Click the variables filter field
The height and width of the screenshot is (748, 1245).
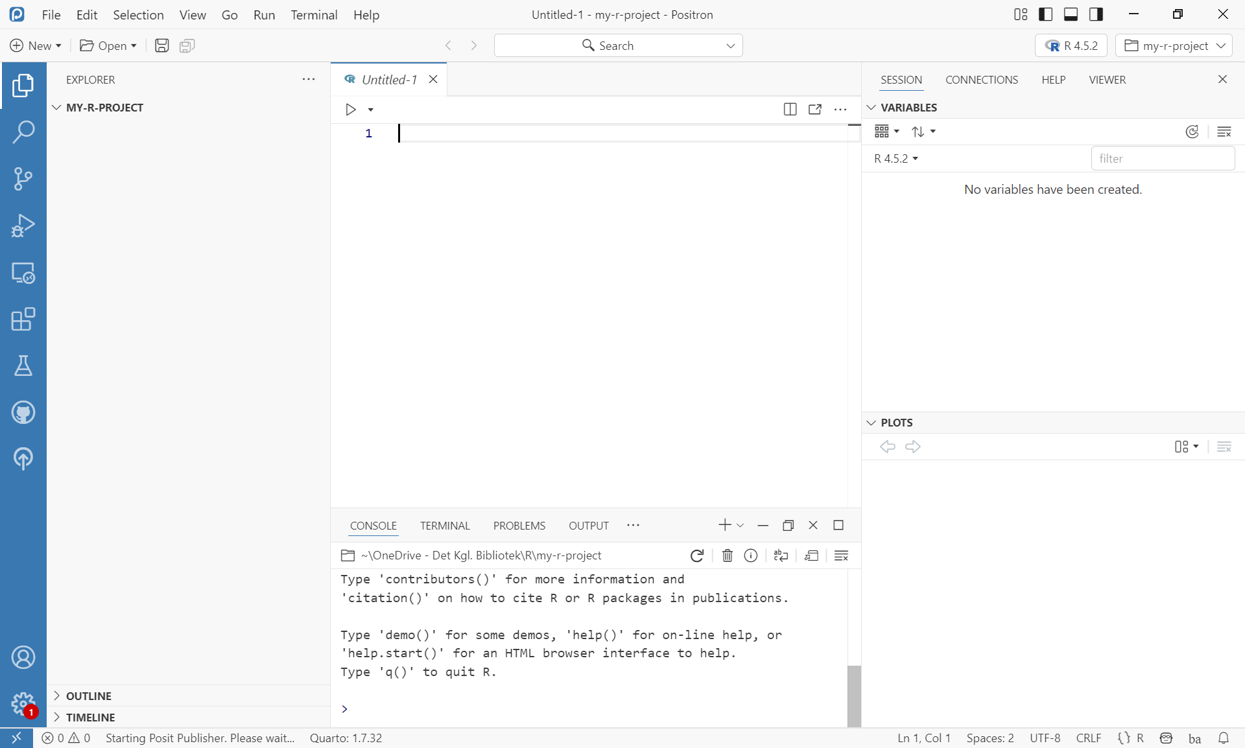coord(1162,158)
